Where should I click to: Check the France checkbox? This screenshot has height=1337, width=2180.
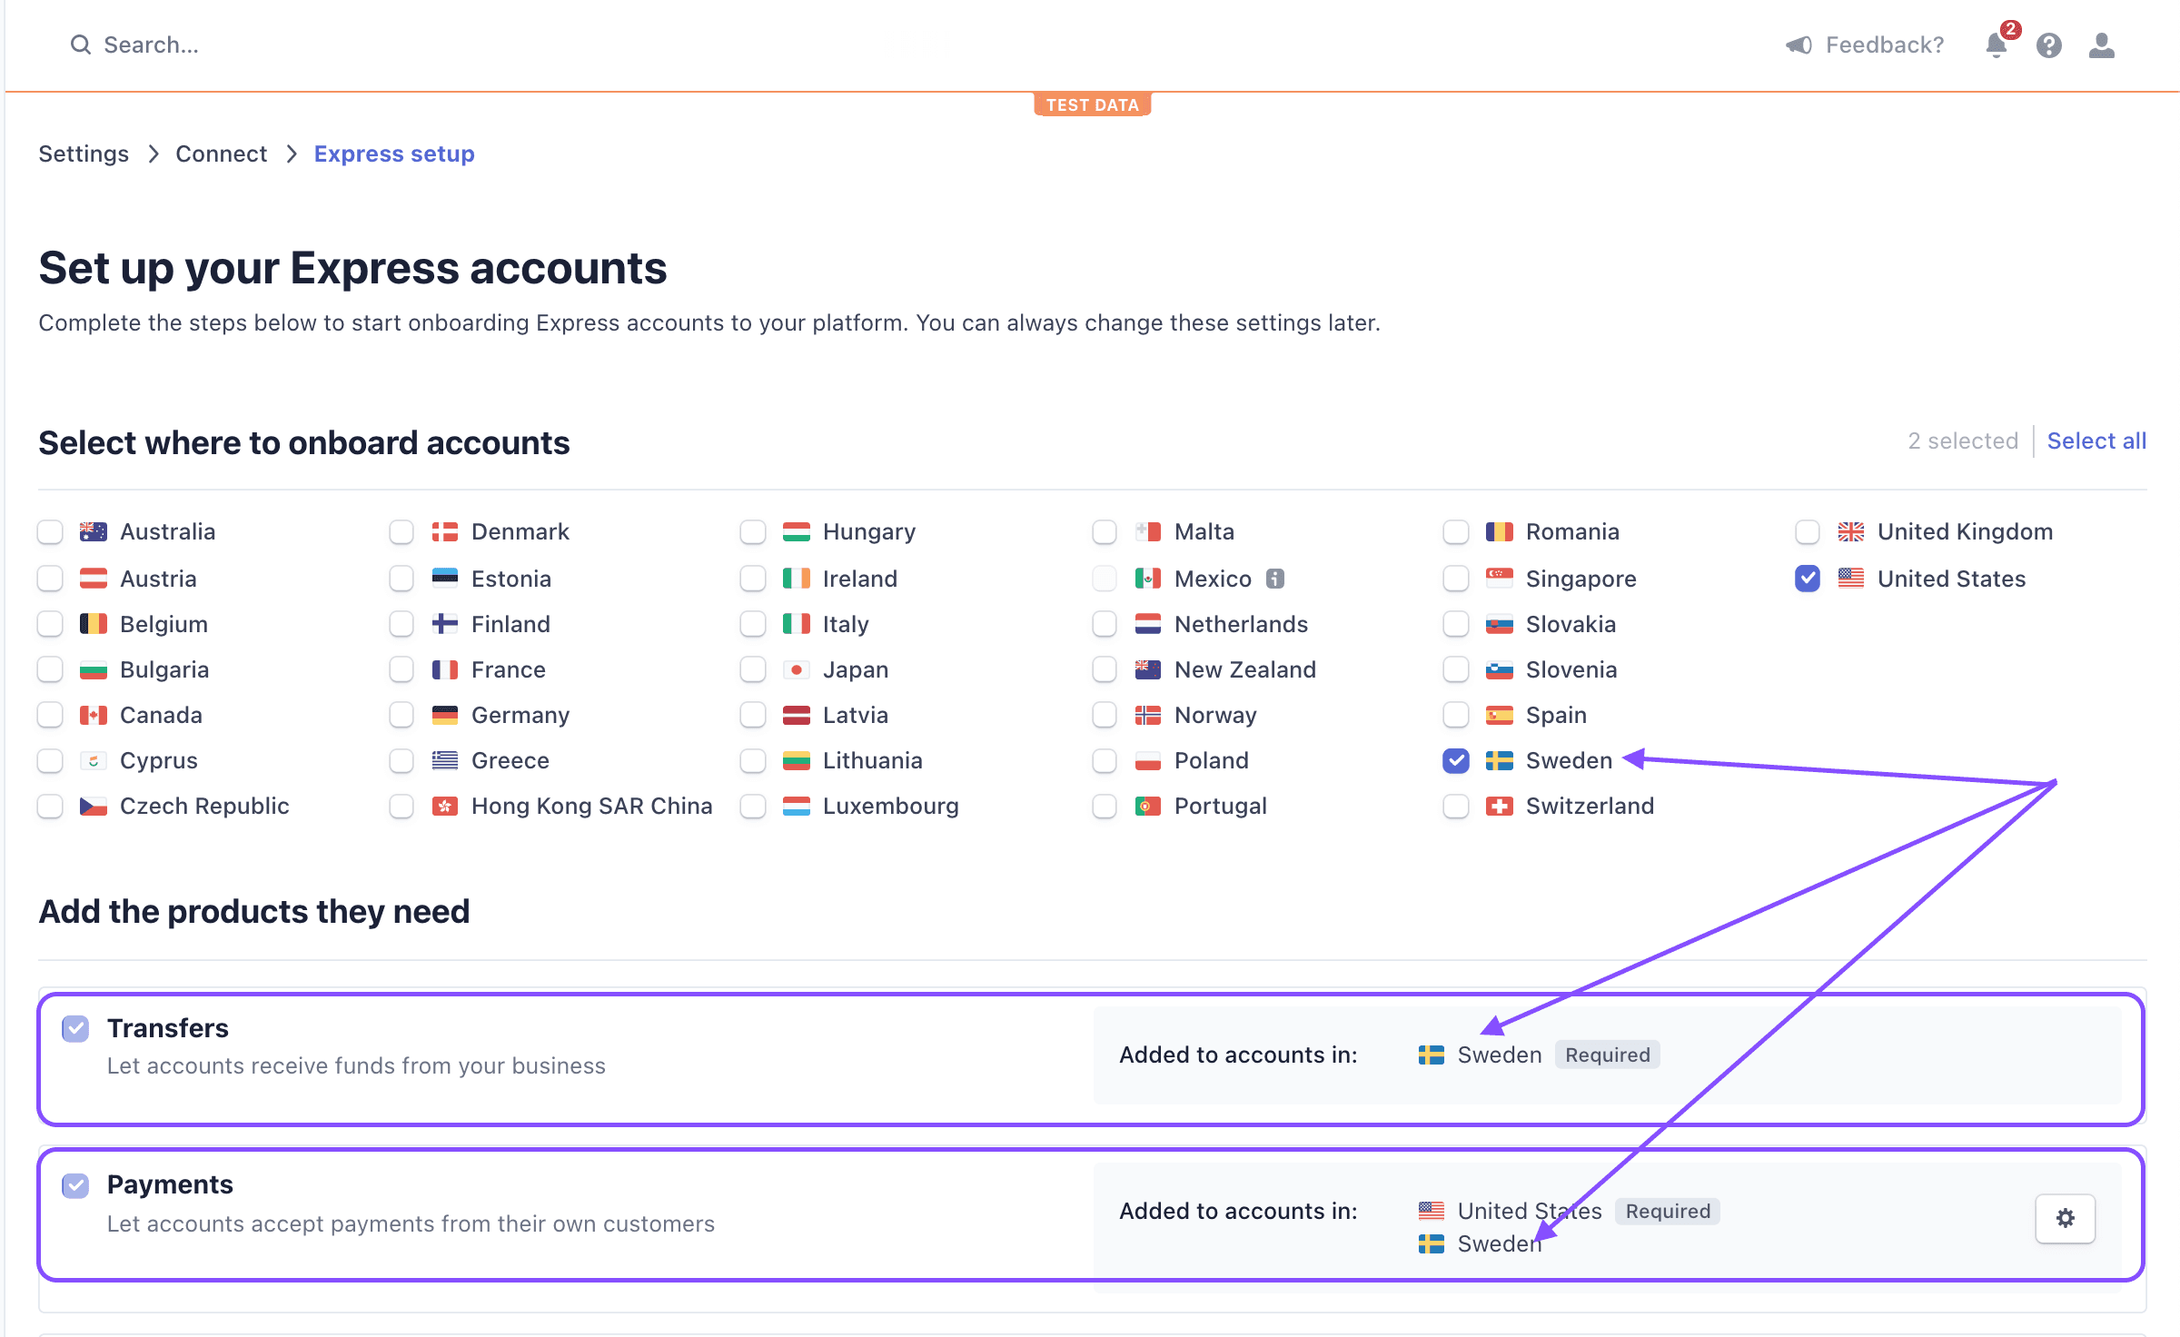point(401,669)
